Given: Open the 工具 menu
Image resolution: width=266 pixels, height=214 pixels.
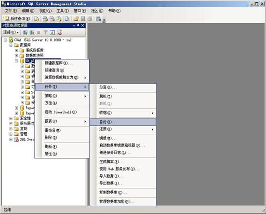Looking at the screenshot, I should coord(63,11).
